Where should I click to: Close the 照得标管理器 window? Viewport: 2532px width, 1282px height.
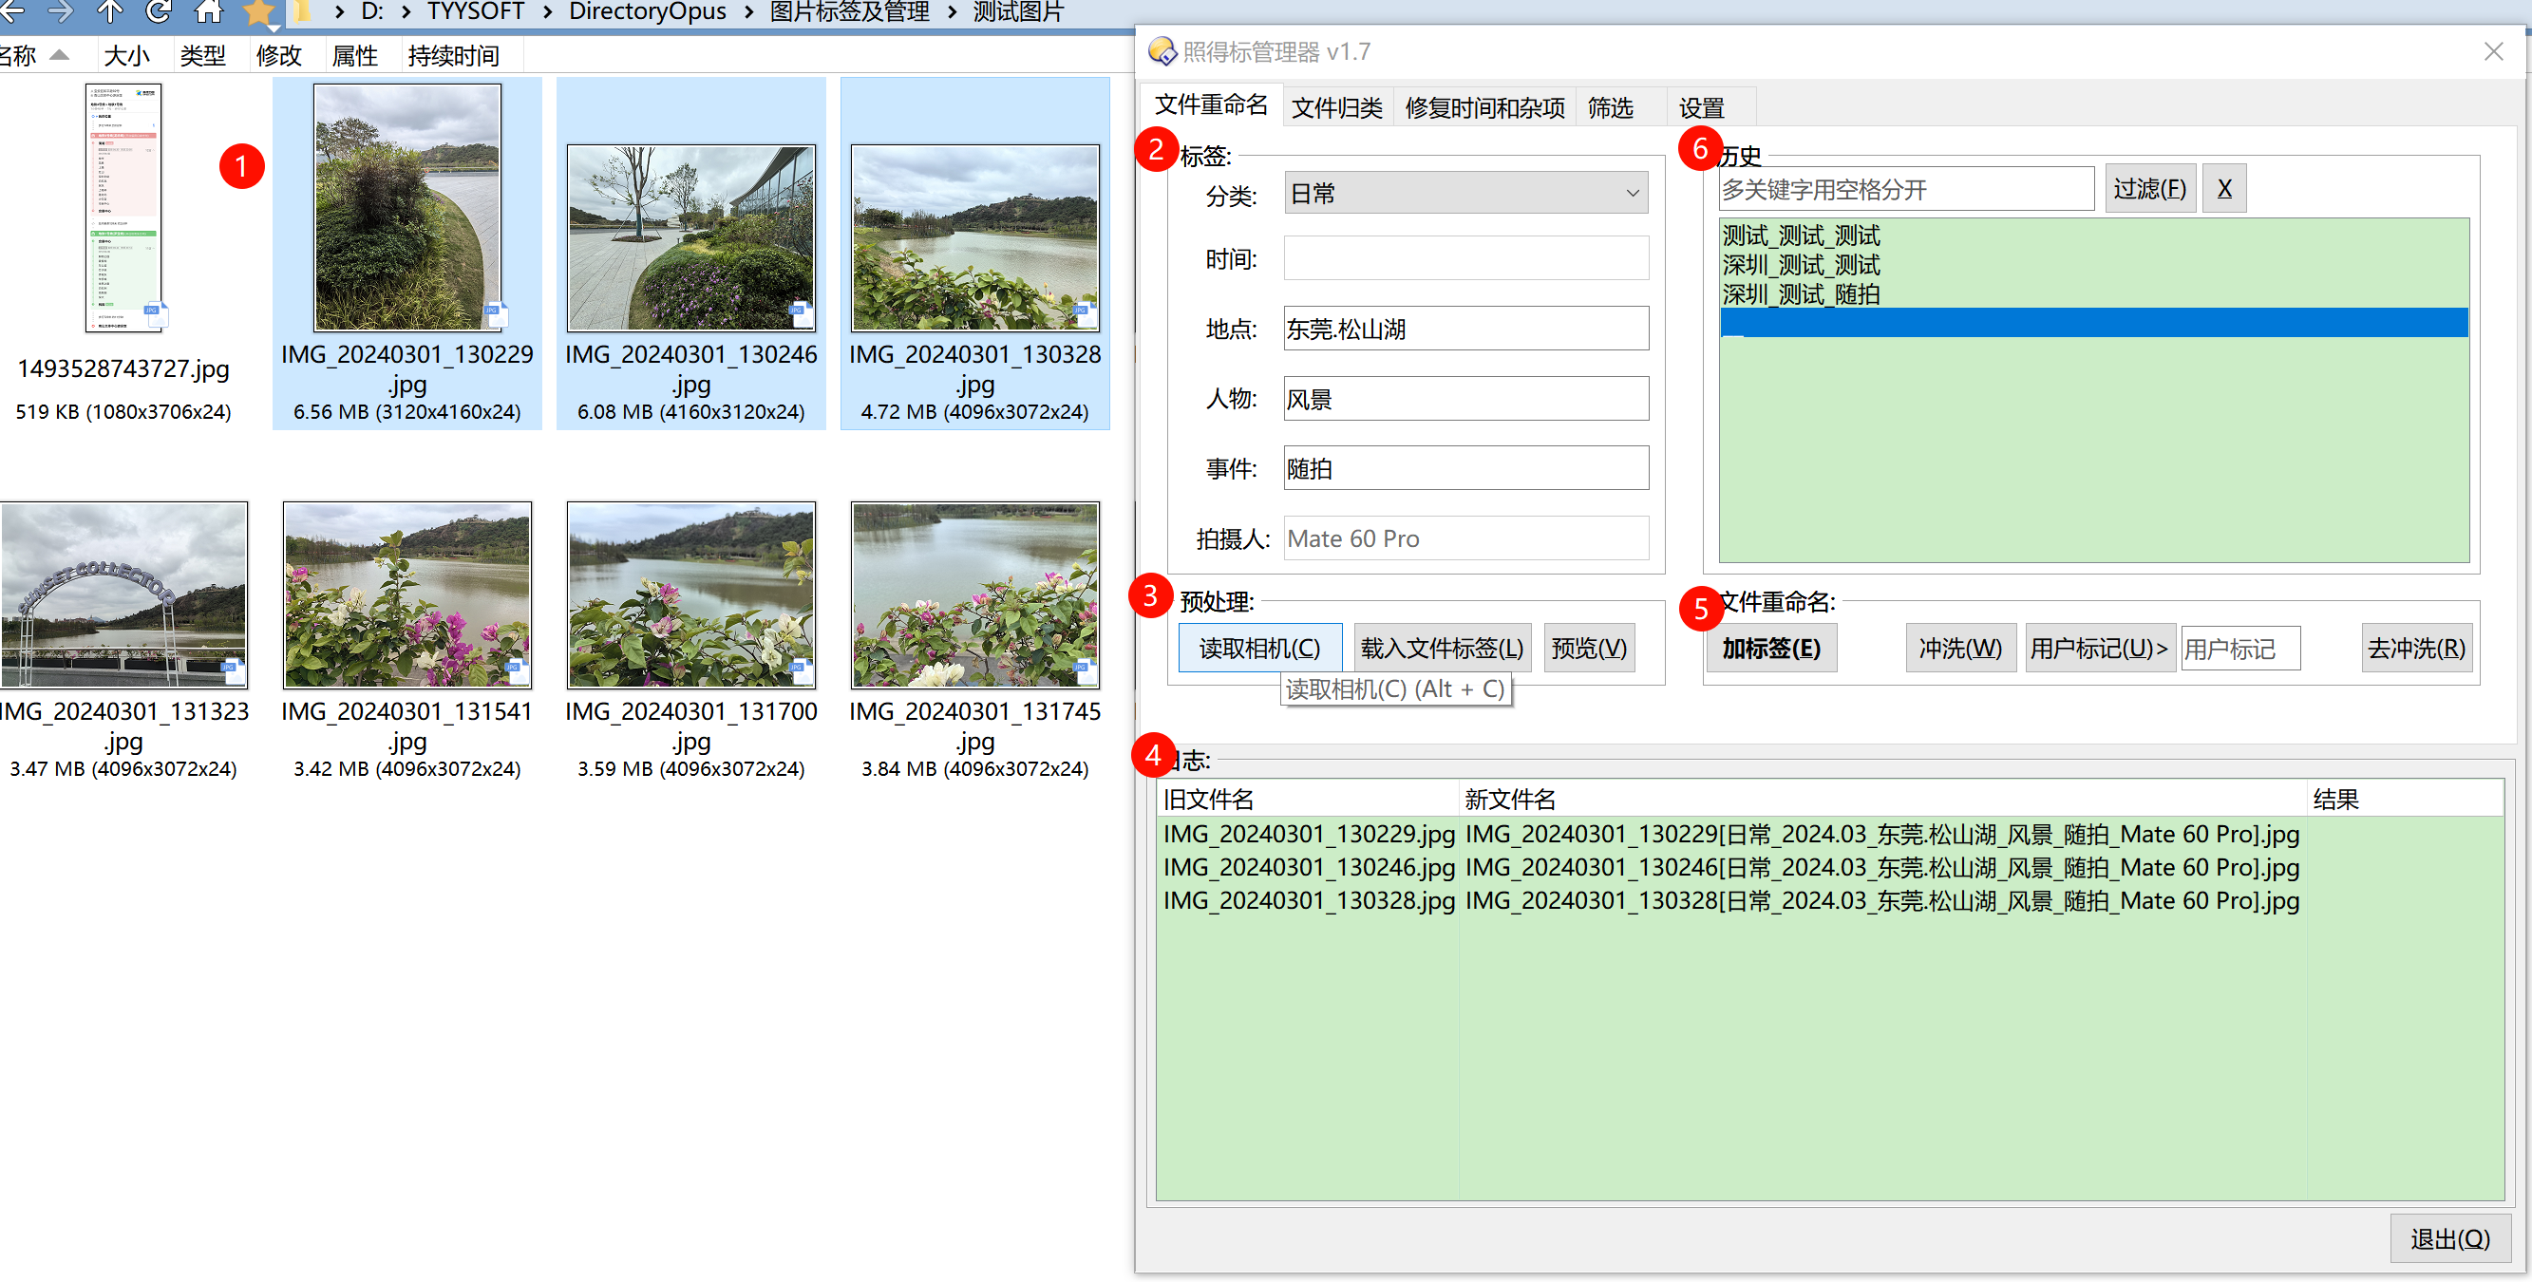click(x=2493, y=51)
